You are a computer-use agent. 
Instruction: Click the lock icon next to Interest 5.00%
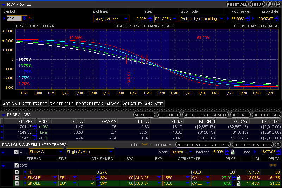[x=232, y=152]
